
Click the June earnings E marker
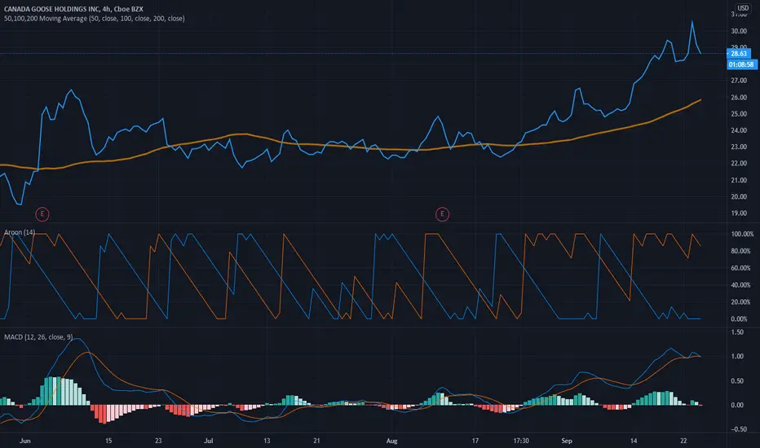[42, 214]
